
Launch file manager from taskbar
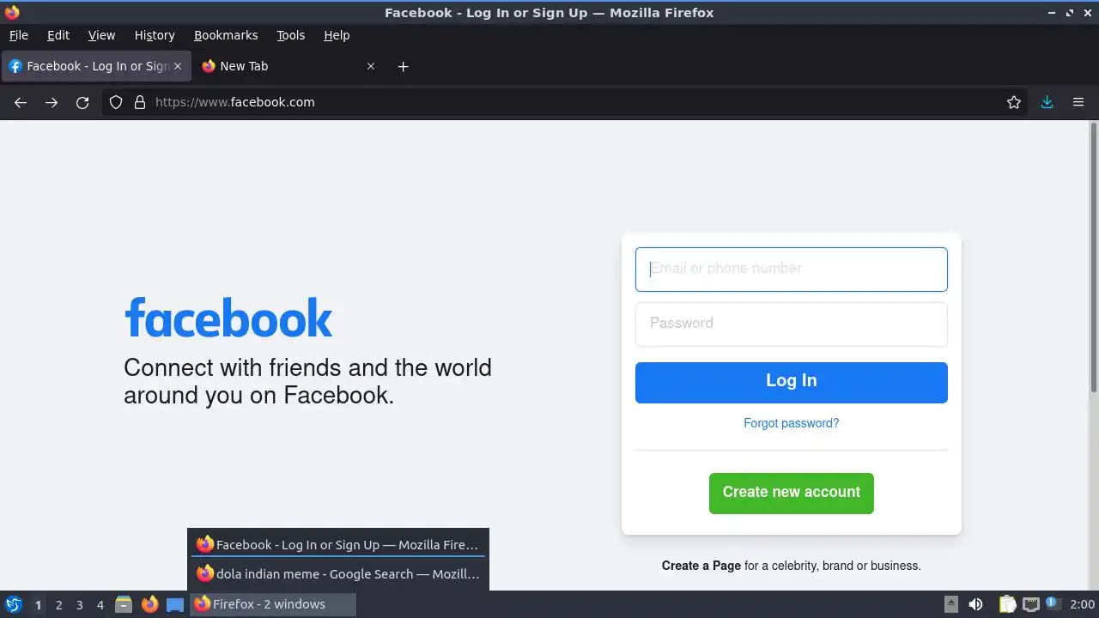124,604
